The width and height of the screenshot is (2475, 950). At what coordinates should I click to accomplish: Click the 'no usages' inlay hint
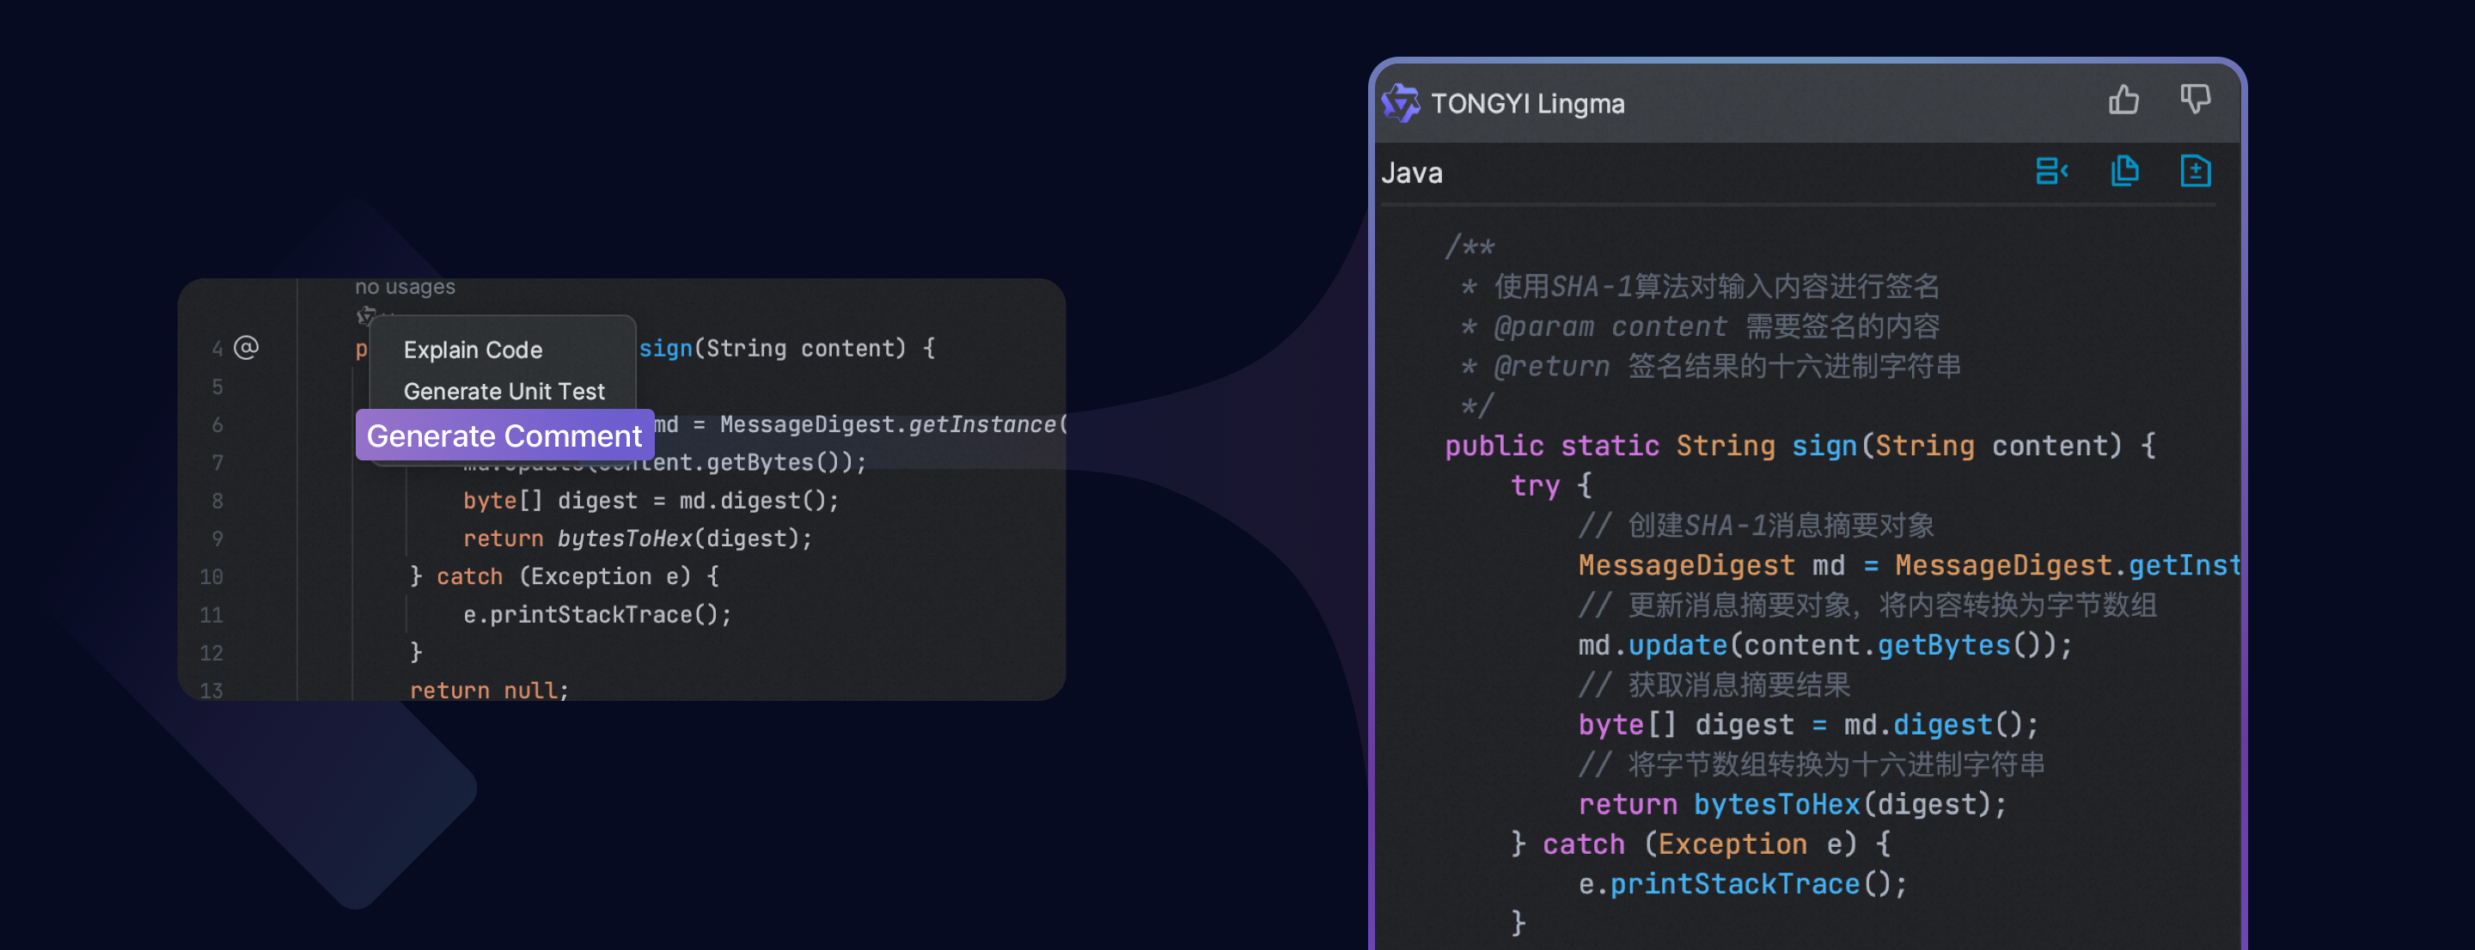(405, 287)
